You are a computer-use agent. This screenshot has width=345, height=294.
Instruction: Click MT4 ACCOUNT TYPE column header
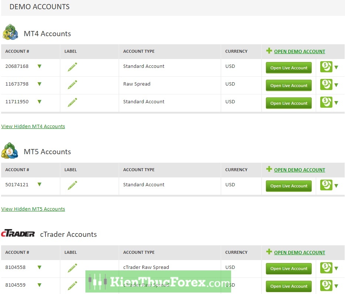click(139, 51)
